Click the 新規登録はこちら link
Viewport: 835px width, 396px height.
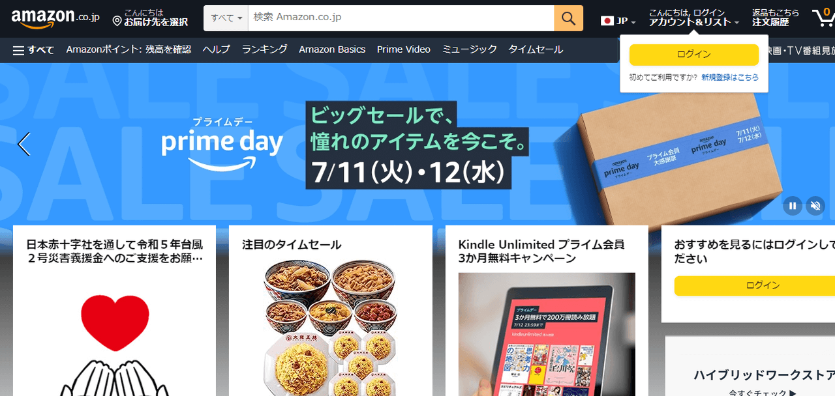pos(730,77)
